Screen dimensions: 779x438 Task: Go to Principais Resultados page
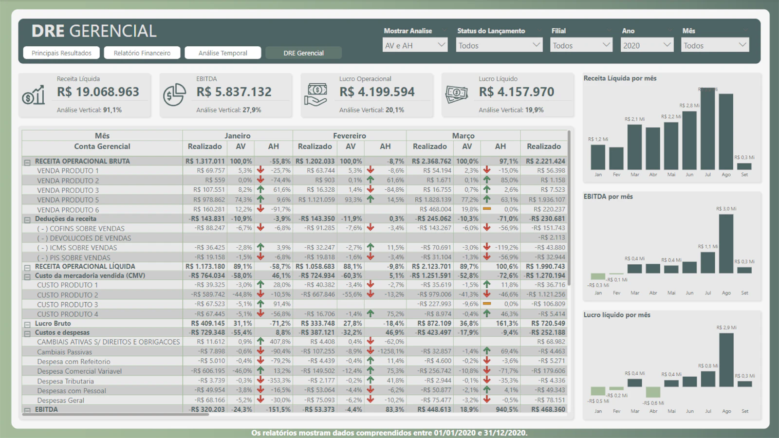tap(61, 53)
